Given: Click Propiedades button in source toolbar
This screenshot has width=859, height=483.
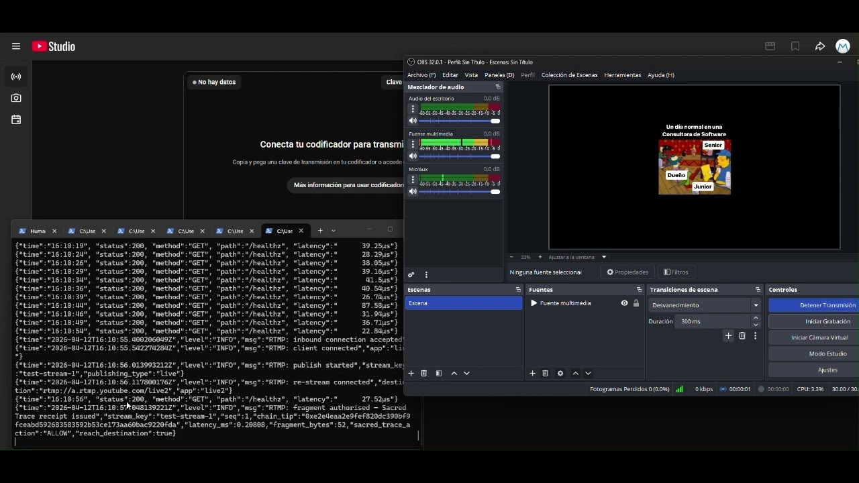Looking at the screenshot, I should [627, 272].
